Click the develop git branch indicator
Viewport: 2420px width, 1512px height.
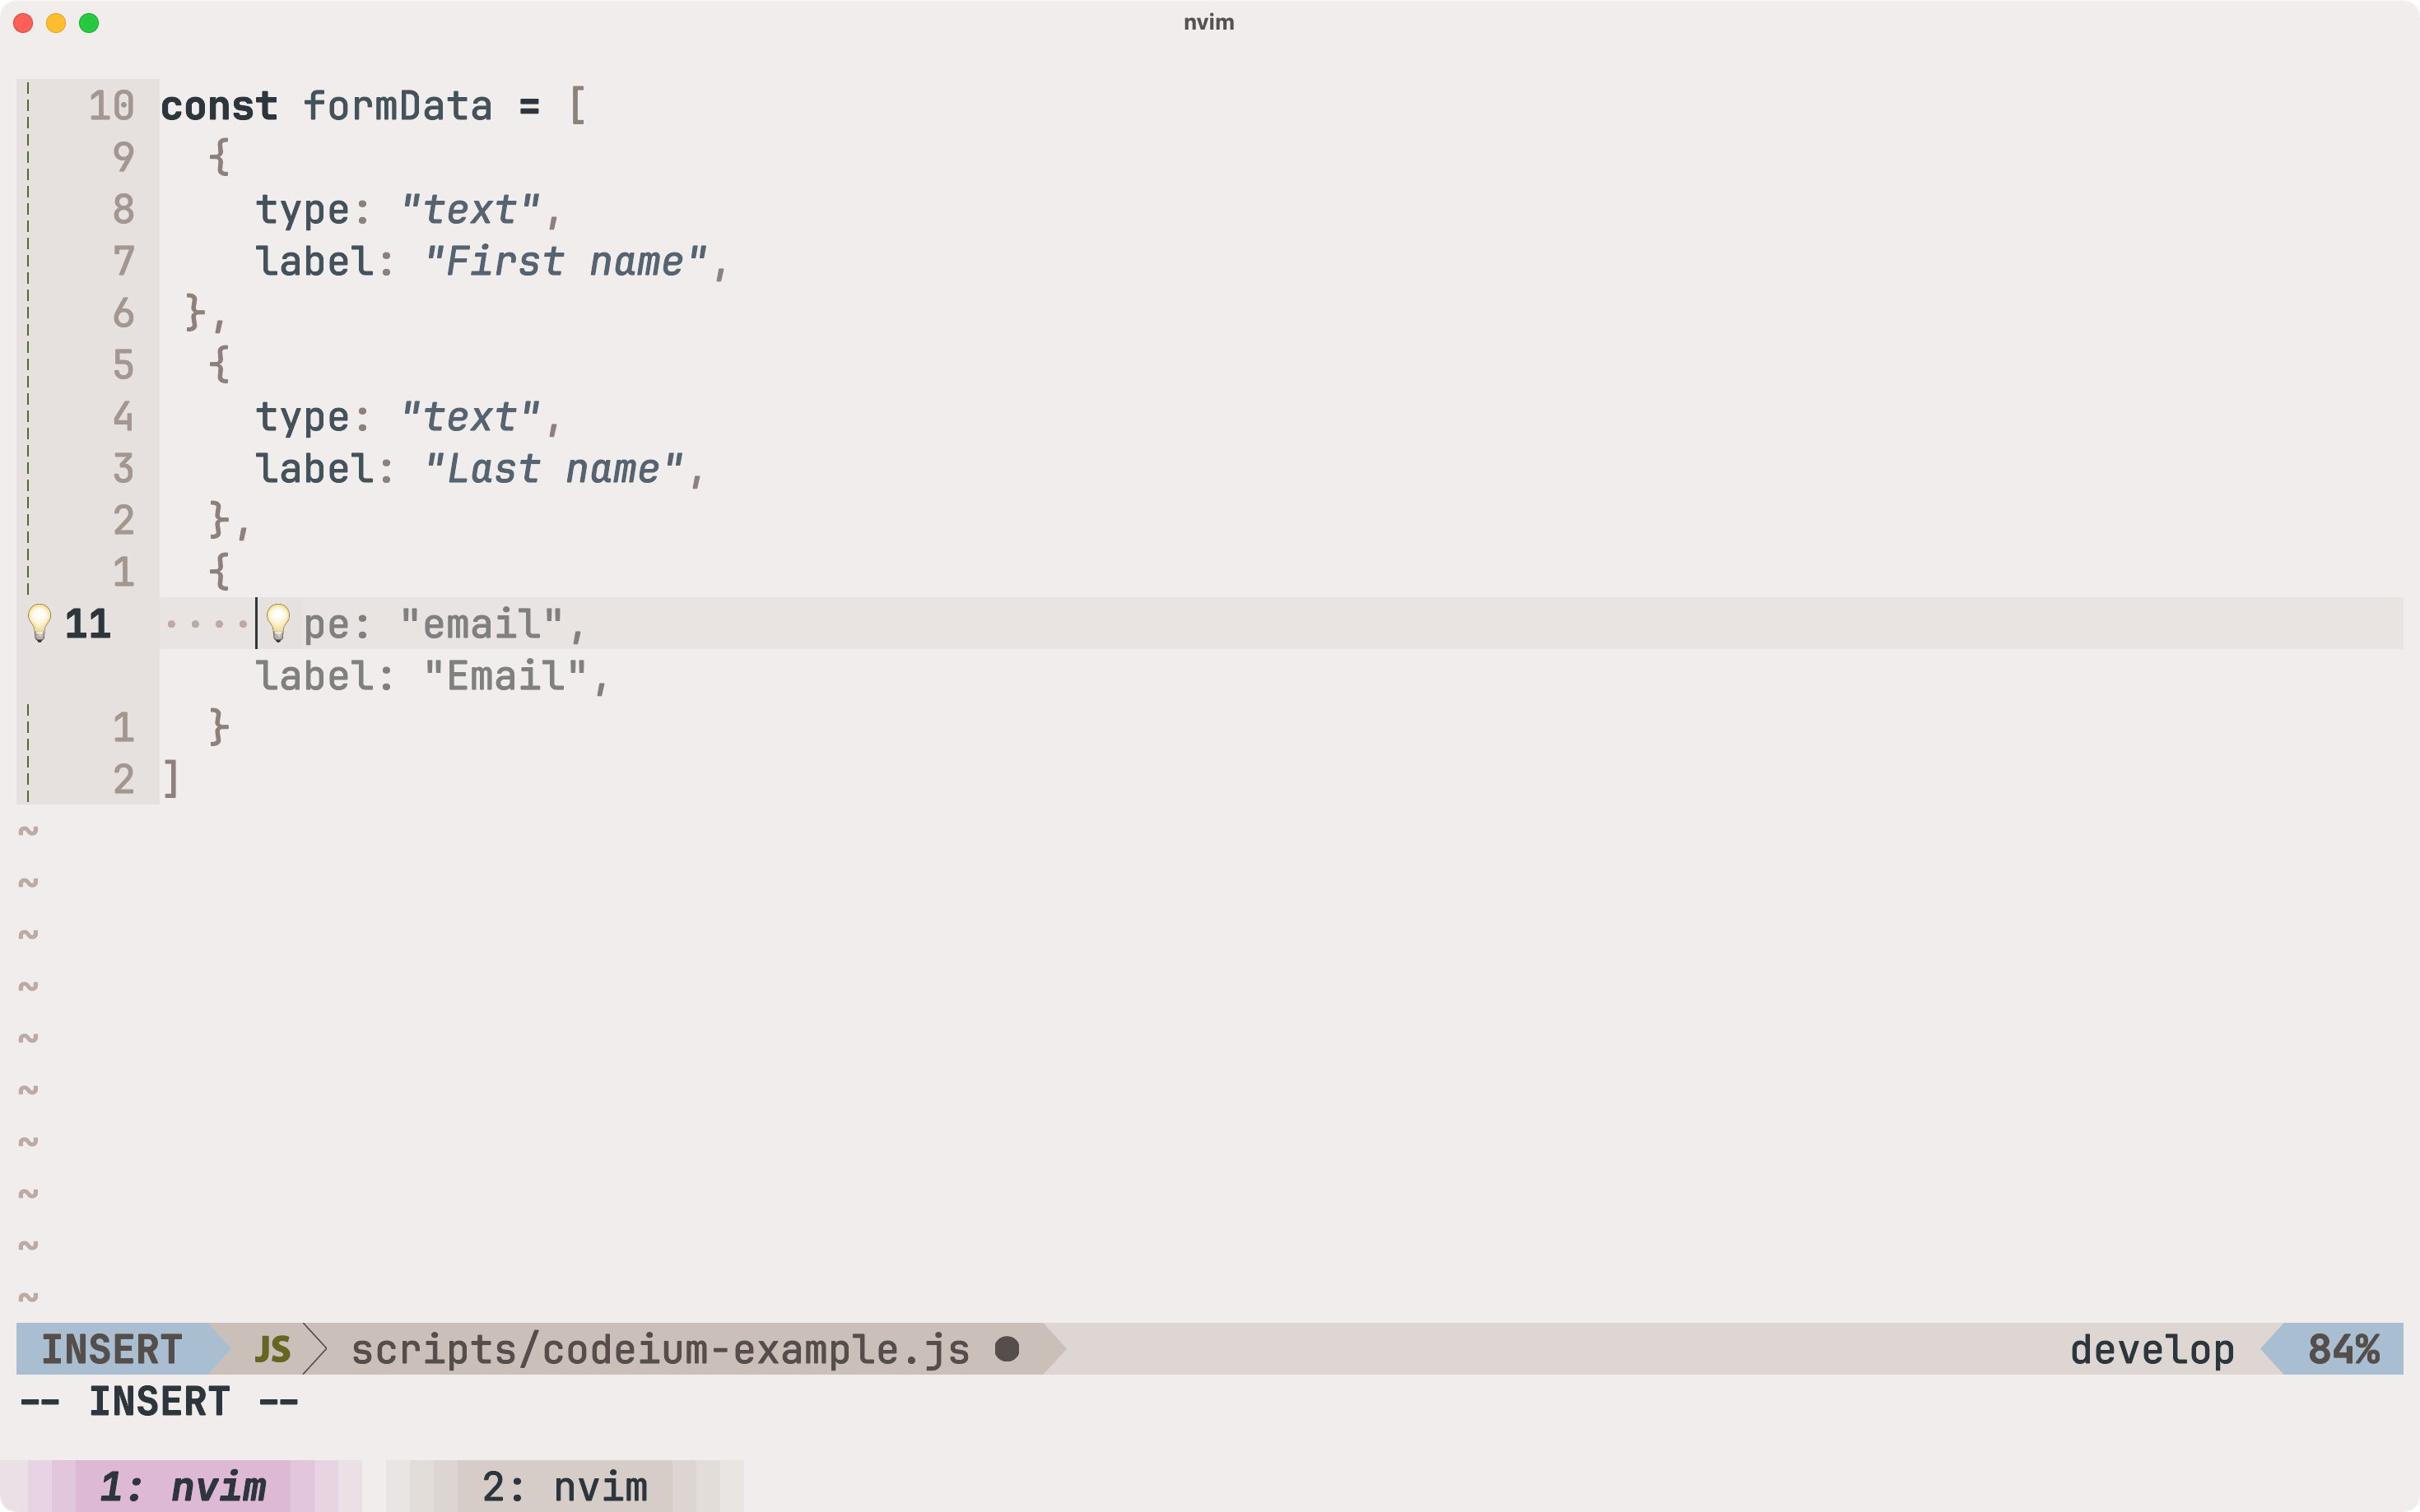[x=2152, y=1349]
